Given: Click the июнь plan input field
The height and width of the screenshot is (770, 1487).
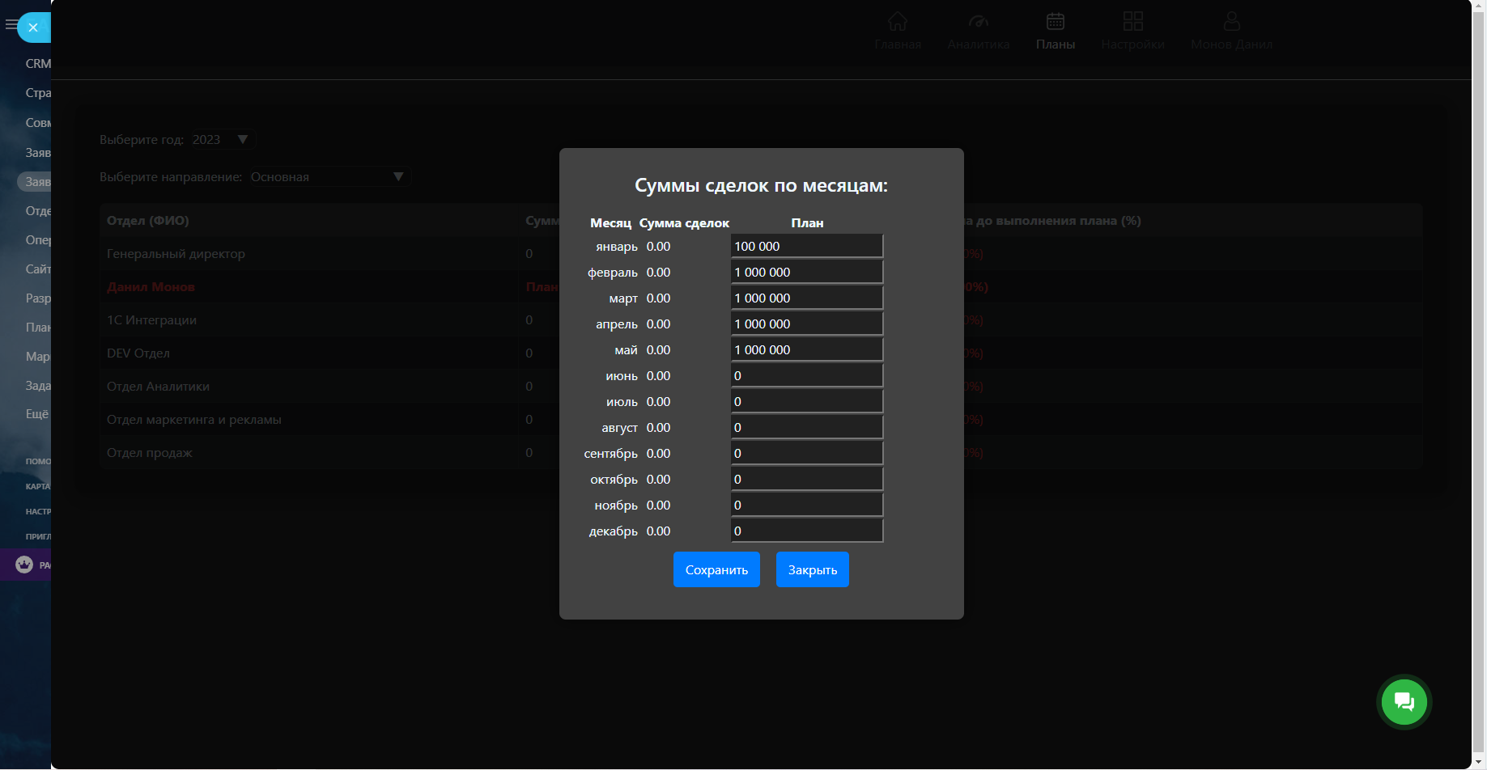Looking at the screenshot, I should 807,375.
